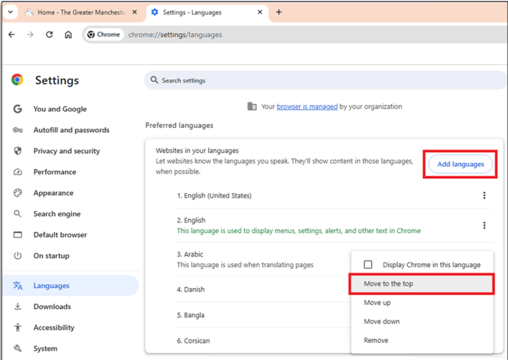
Task: Open three-dot menu for English row
Action: 484,225
